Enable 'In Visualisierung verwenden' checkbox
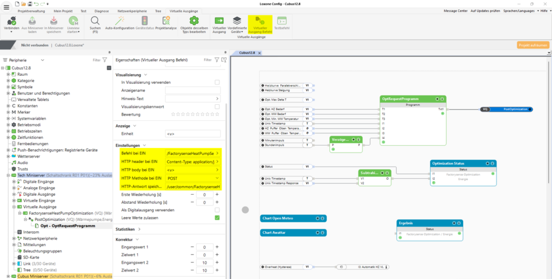Viewport: 552px width, 279px height. click(x=217, y=82)
